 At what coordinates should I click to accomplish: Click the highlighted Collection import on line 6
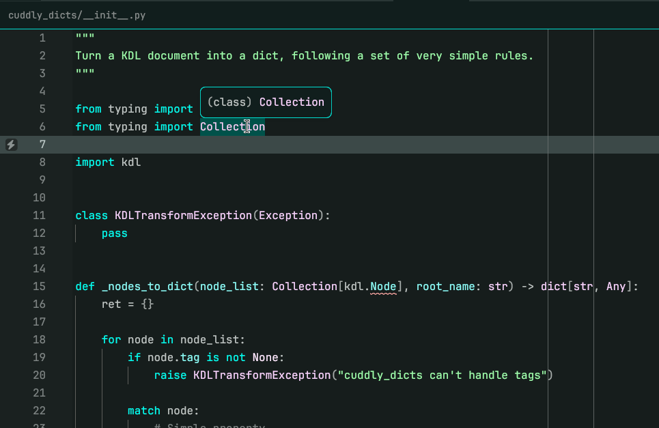pyautogui.click(x=232, y=127)
